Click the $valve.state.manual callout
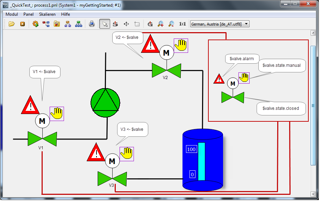322x206 pixels. [282, 65]
